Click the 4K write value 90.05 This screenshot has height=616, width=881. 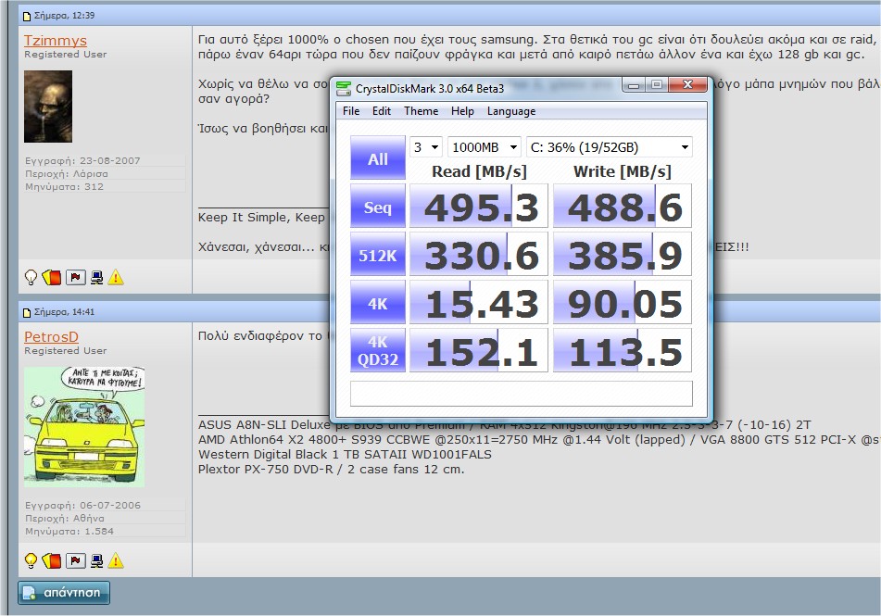click(x=623, y=303)
